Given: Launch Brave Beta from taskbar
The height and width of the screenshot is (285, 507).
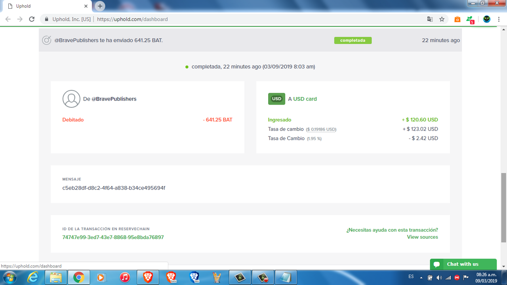Looking at the screenshot, I should coord(171,277).
